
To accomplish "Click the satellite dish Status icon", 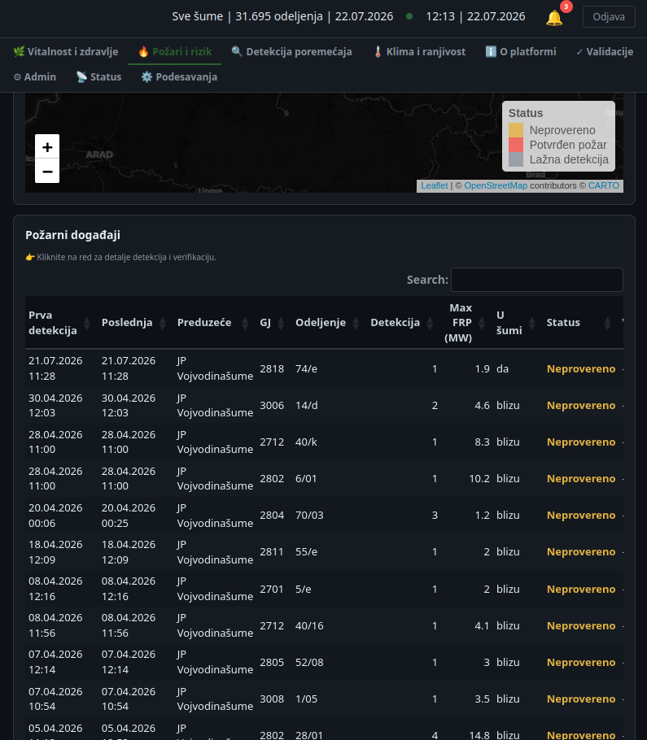I will click(81, 76).
